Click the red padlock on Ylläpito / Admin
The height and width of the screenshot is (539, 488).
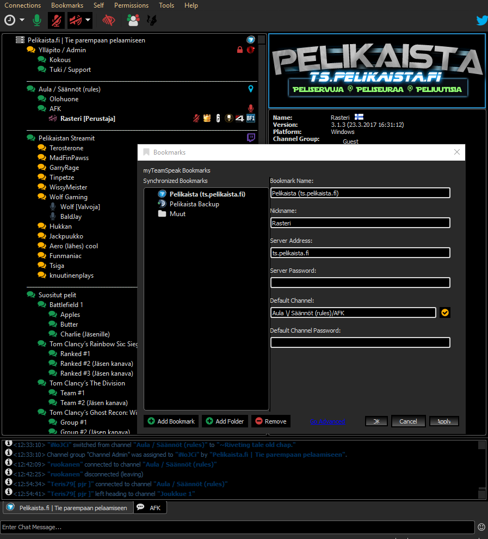pos(240,50)
